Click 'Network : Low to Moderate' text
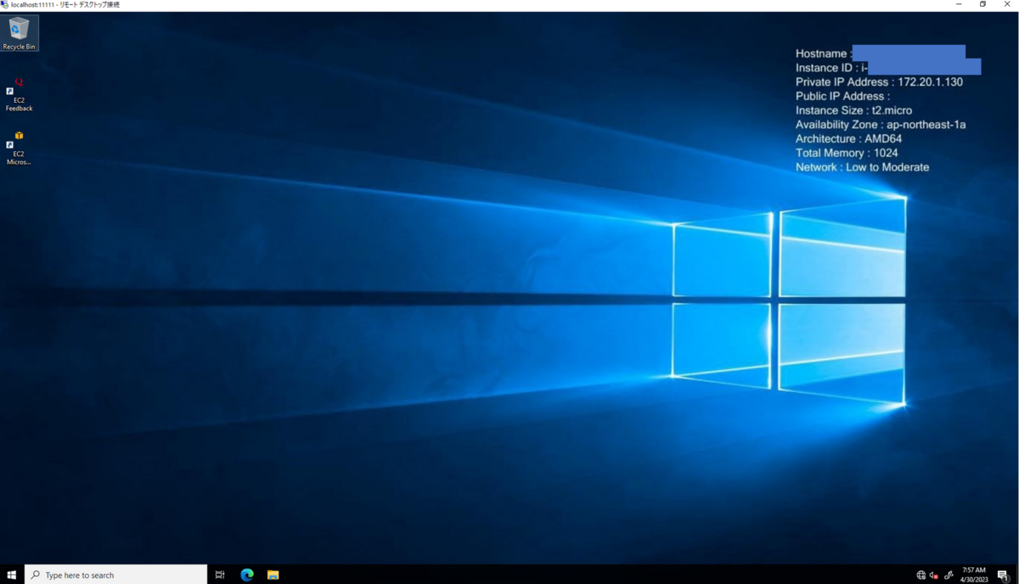The image size is (1019, 584). [862, 167]
